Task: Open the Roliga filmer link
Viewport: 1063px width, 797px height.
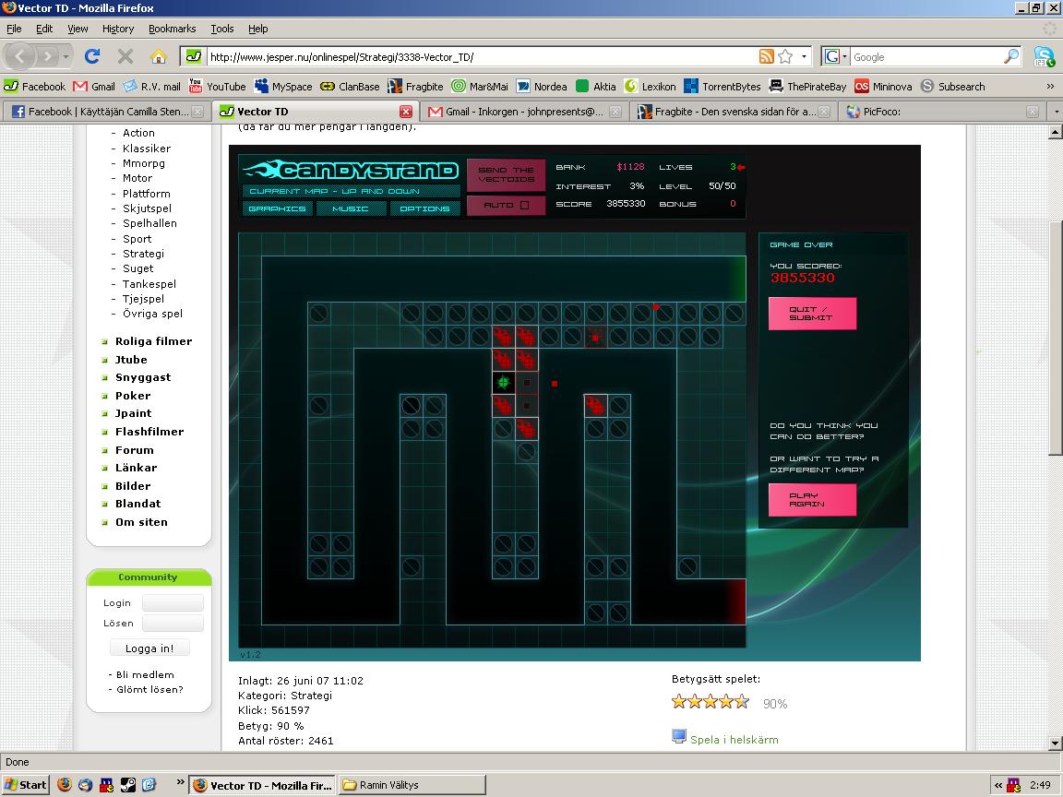Action: click(153, 341)
